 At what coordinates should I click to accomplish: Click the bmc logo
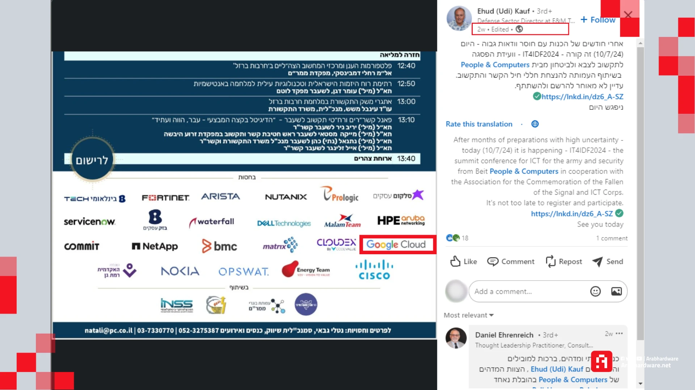tap(219, 246)
